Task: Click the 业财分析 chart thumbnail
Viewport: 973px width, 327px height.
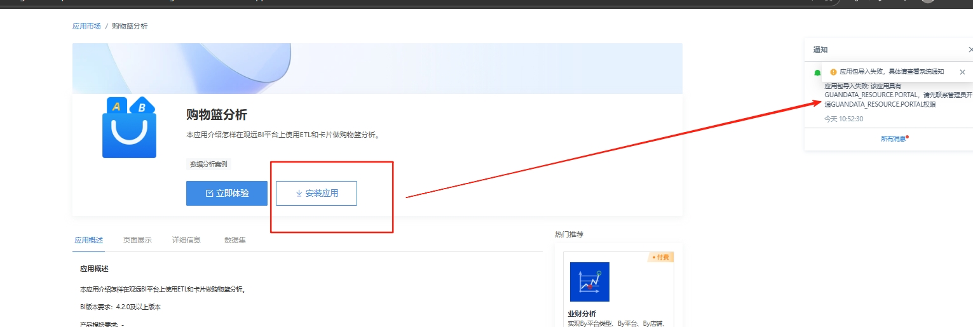Action: click(590, 282)
